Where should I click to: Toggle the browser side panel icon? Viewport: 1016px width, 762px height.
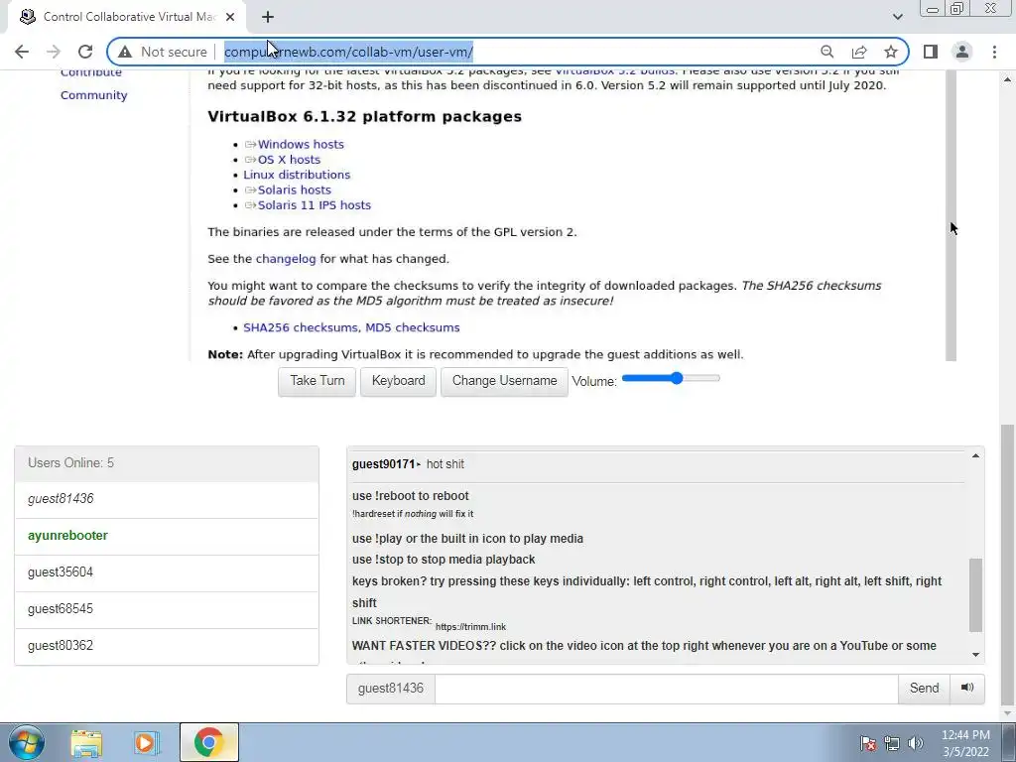point(931,52)
